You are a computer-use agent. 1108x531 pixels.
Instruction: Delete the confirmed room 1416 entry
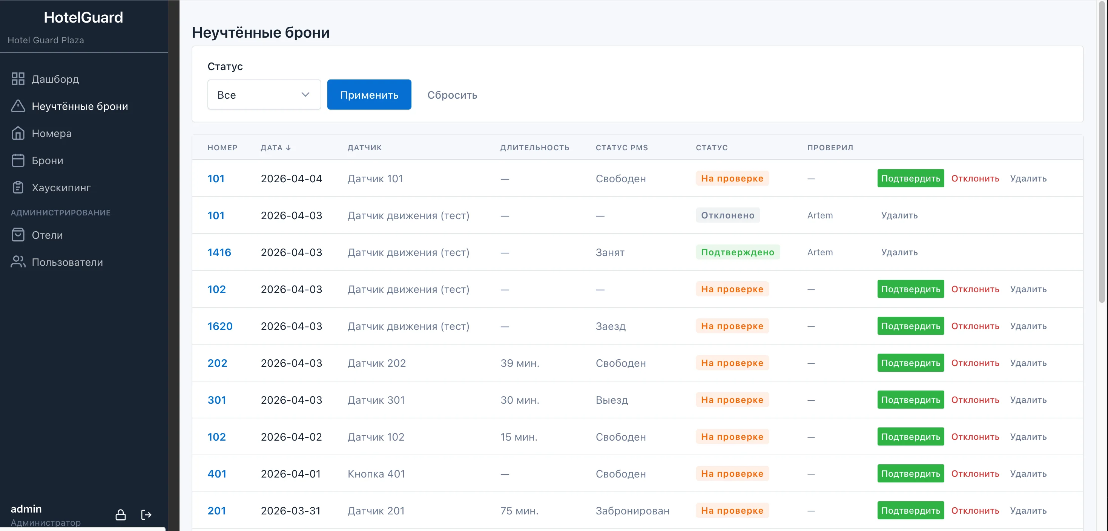(x=899, y=252)
